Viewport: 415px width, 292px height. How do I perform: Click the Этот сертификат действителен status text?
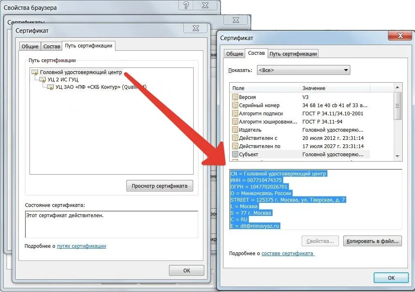[65, 216]
